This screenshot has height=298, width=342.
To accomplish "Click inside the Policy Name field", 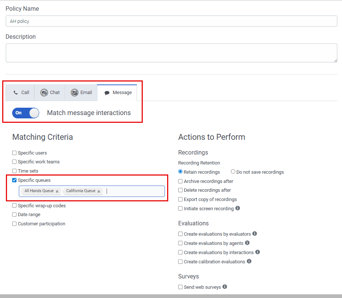I will (171, 21).
